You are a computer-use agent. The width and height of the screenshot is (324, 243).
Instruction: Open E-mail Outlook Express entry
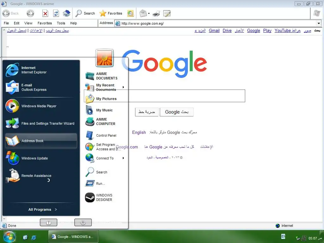coord(41,87)
